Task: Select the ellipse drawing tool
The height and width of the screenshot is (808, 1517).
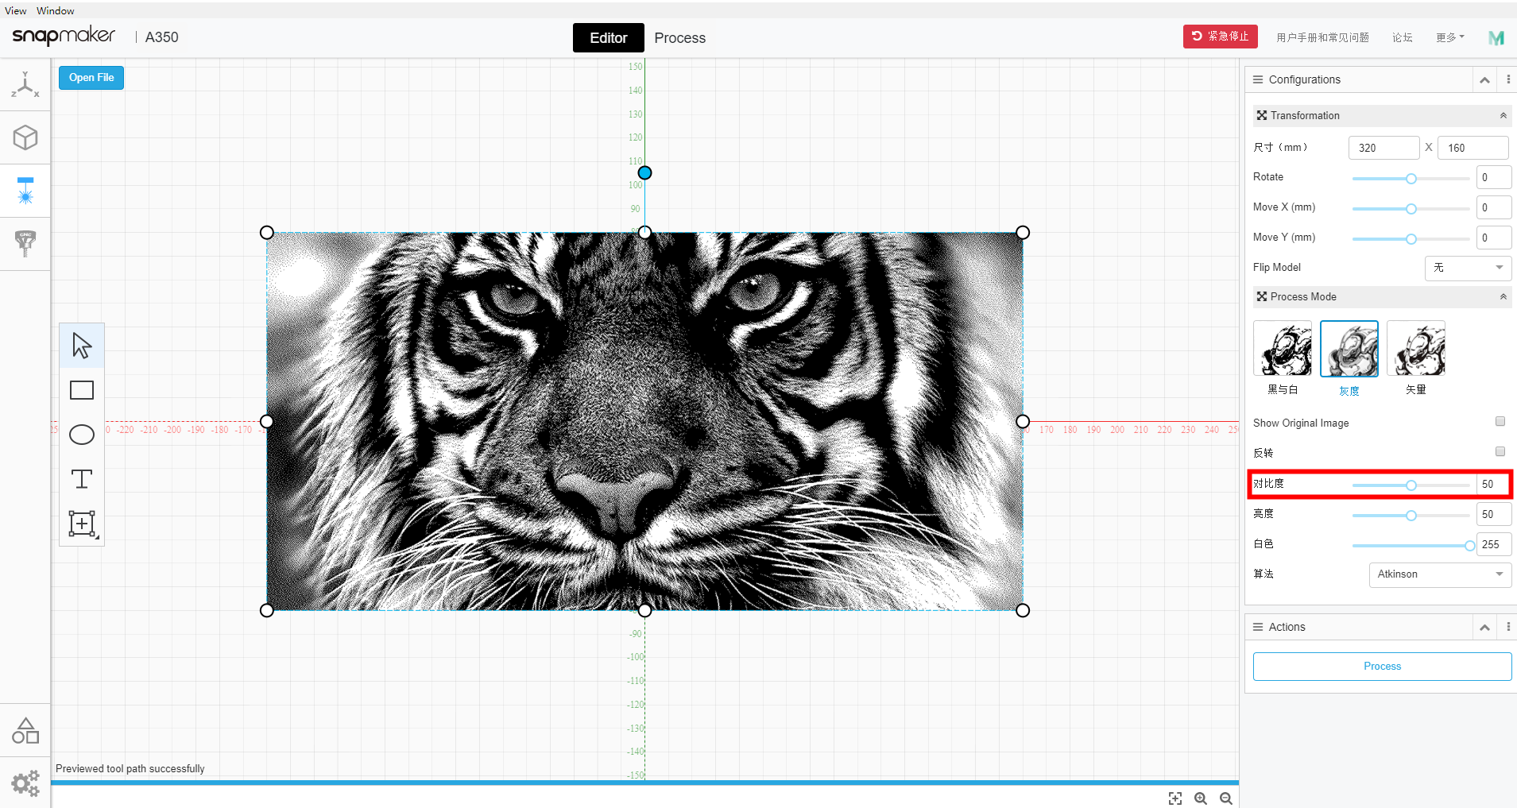Action: pos(82,435)
